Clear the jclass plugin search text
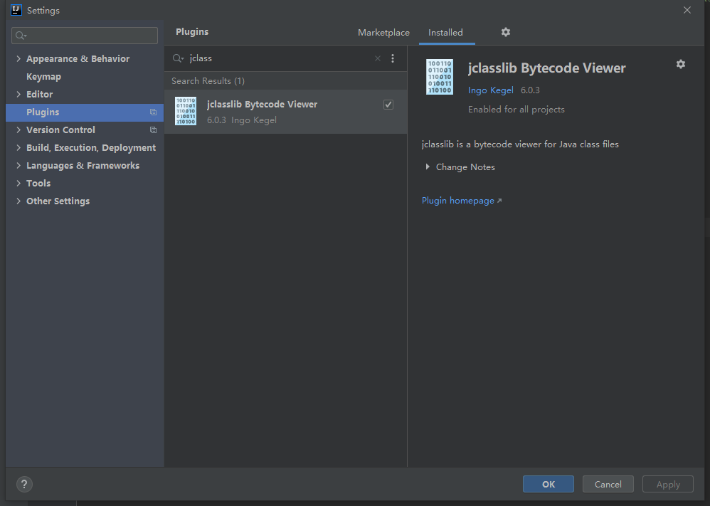 click(x=378, y=58)
